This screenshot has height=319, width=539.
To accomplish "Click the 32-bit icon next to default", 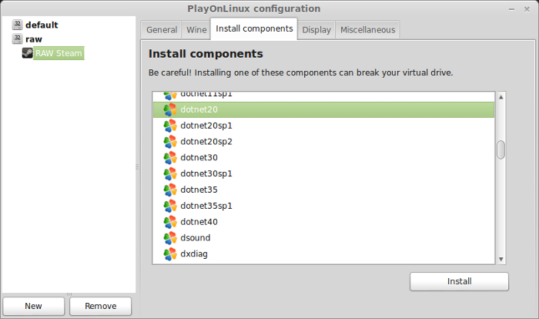I will point(17,25).
